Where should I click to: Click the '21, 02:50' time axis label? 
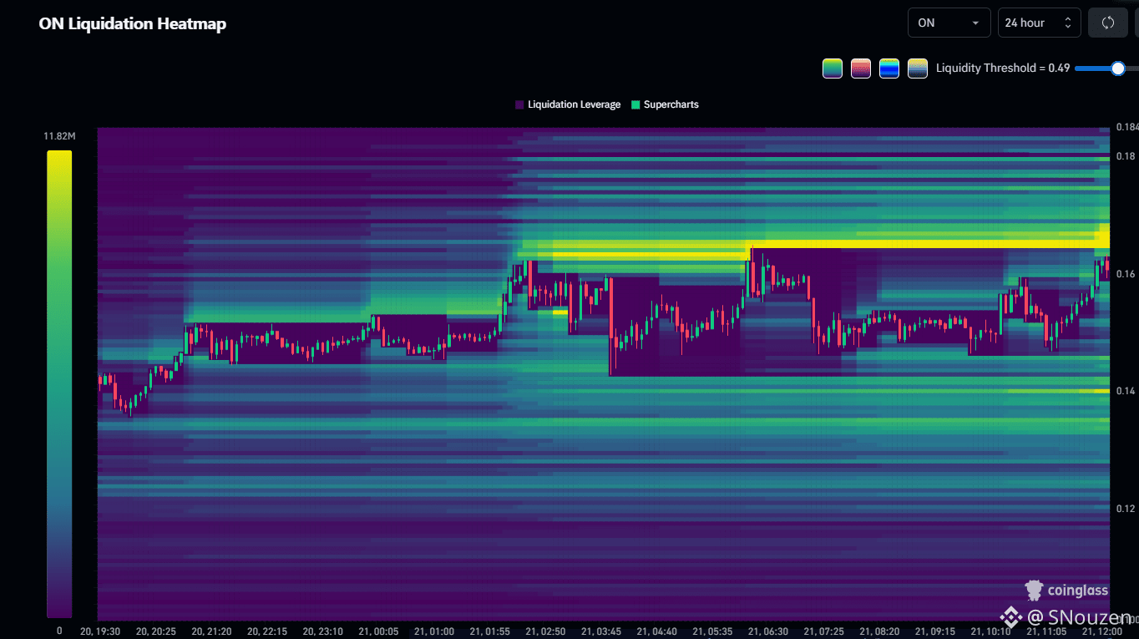coord(545,631)
